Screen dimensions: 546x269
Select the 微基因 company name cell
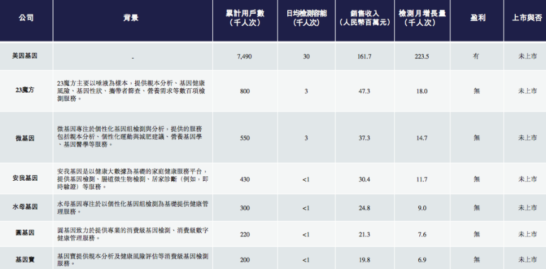[25, 137]
